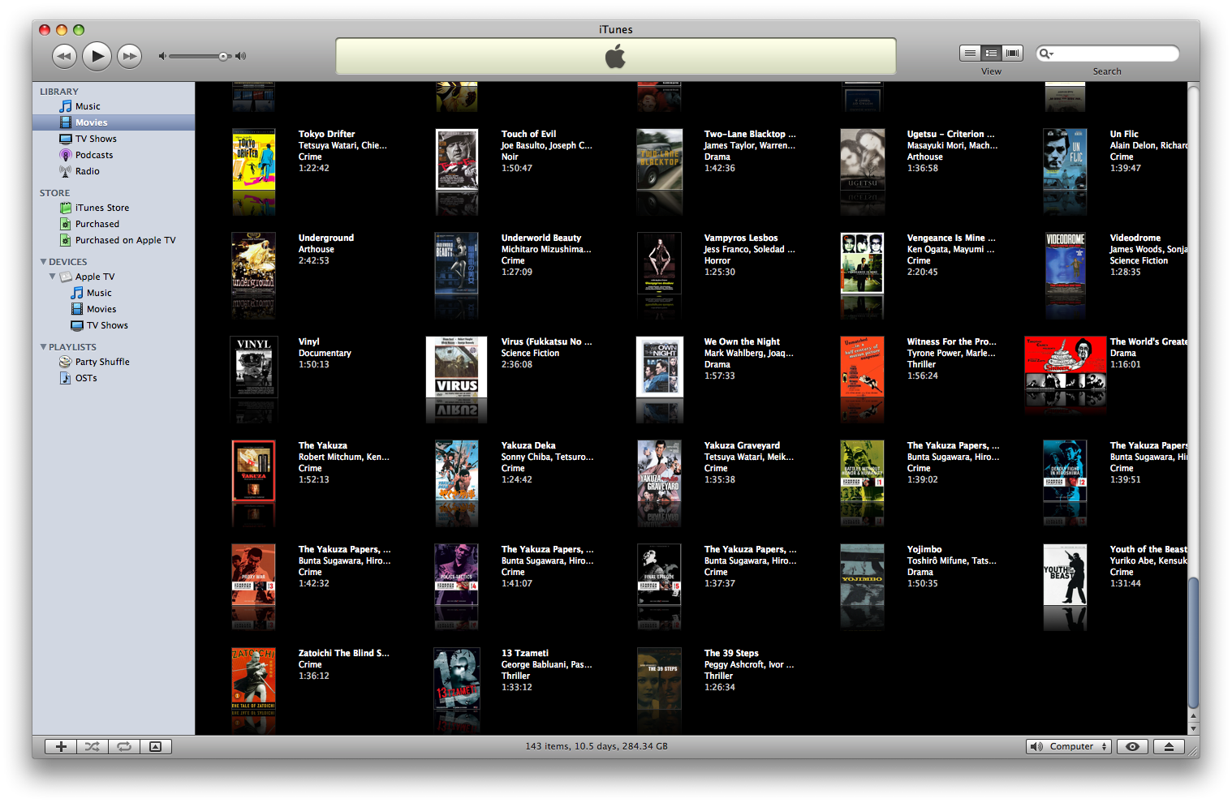Toggle shuffle mode
The width and height of the screenshot is (1232, 803).
pos(93,746)
